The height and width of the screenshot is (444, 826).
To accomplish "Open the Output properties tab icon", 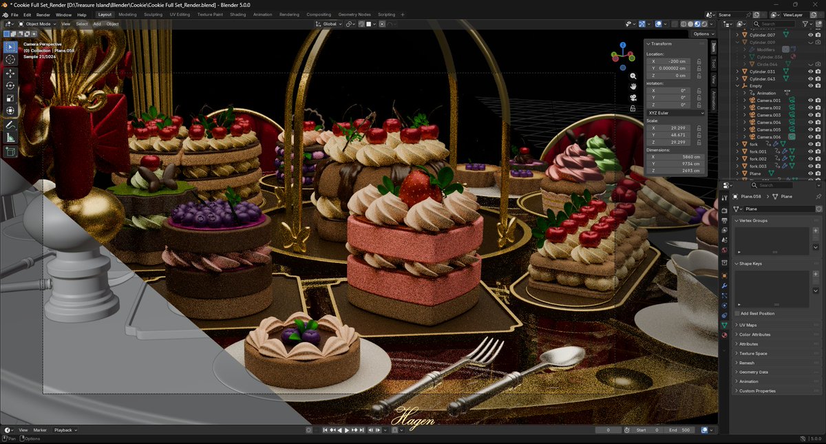I will click(724, 220).
